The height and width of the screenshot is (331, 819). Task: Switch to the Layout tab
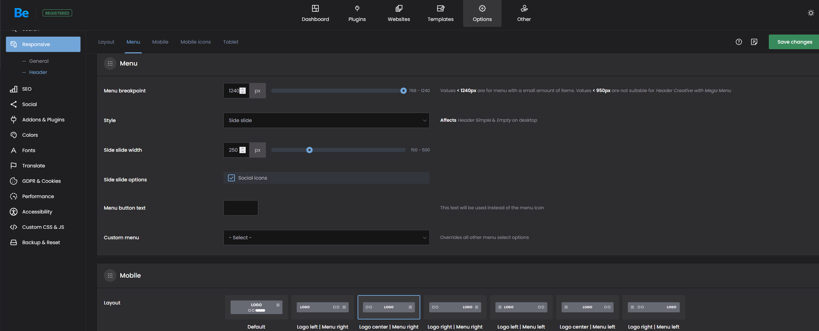106,42
